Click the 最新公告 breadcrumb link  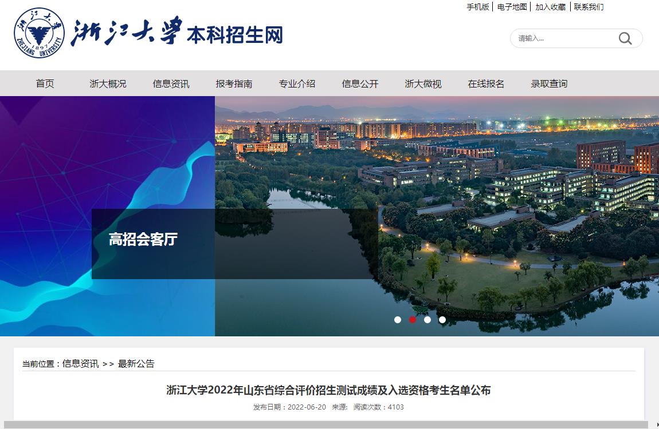(136, 364)
